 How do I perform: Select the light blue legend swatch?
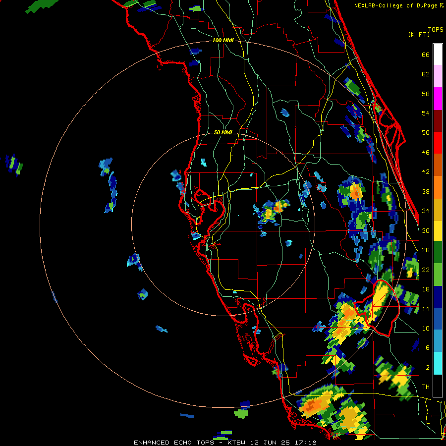(x=438, y=341)
